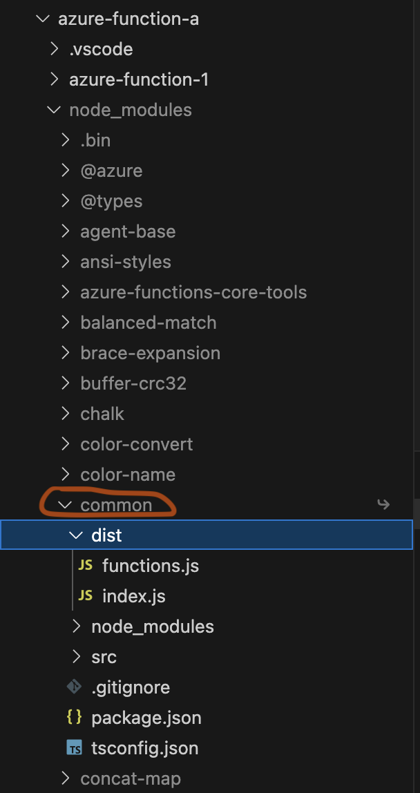Click the TS icon of tsconfig.json
420x793 pixels.
point(75,748)
